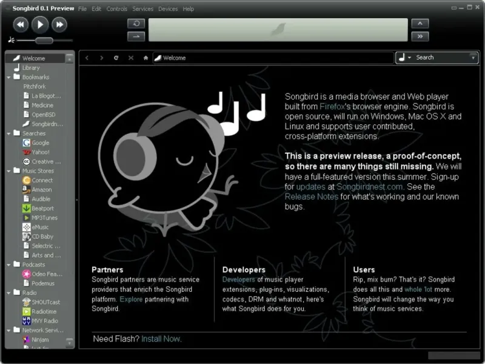Click into the Search field
485x364 pixels.
pos(442,58)
